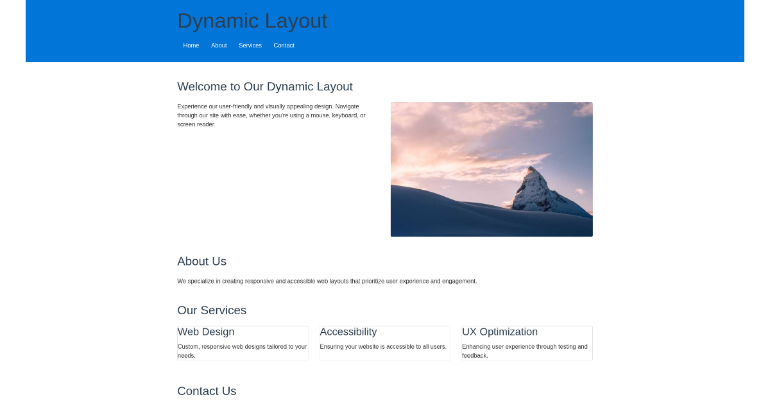770x404 pixels.
Task: Click the Our Services heading
Action: [212, 310]
